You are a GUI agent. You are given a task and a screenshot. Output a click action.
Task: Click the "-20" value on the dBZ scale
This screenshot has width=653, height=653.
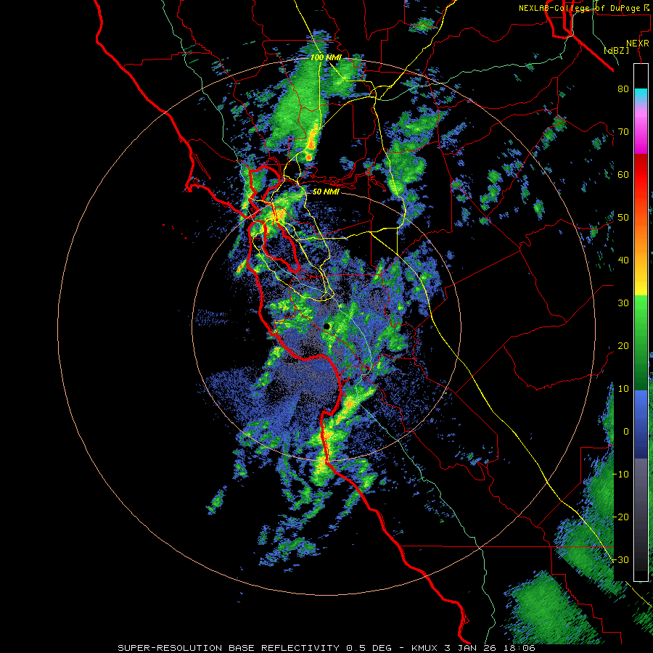click(620, 517)
